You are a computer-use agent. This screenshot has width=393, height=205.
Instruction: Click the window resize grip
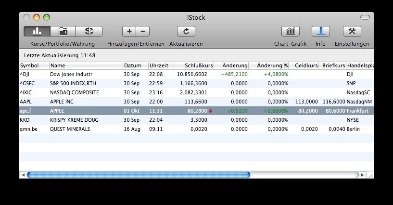tap(370, 175)
